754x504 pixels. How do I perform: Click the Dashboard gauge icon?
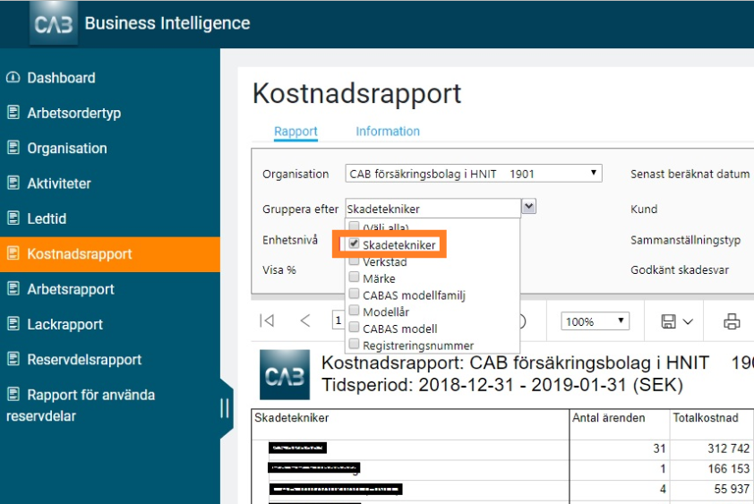tap(13, 77)
